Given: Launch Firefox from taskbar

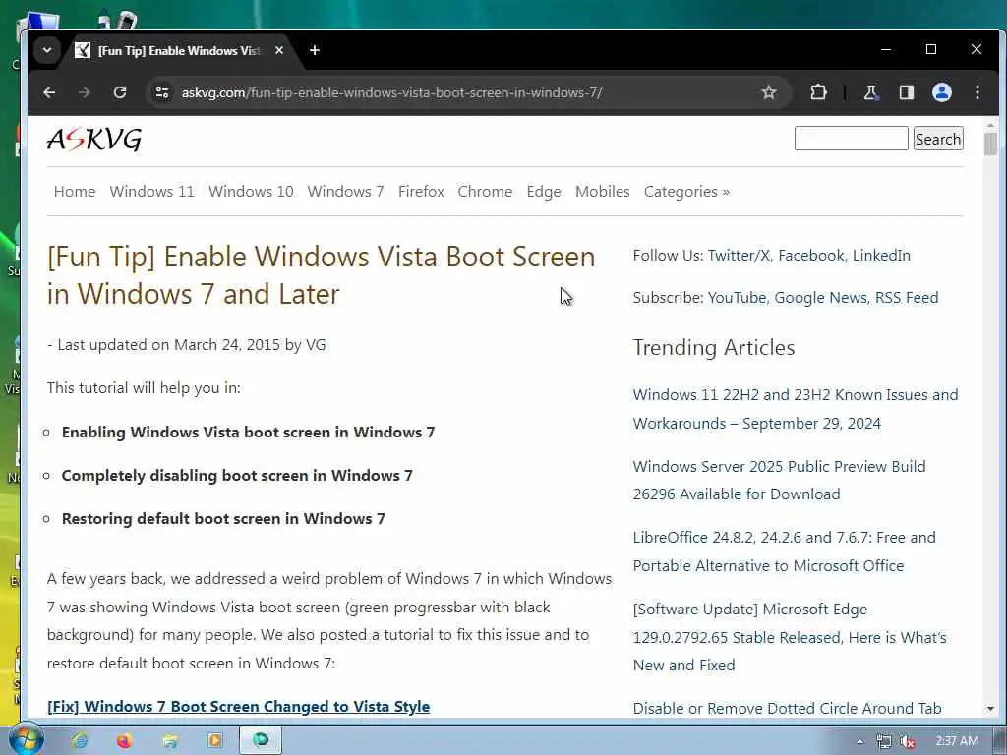Looking at the screenshot, I should pyautogui.click(x=125, y=741).
